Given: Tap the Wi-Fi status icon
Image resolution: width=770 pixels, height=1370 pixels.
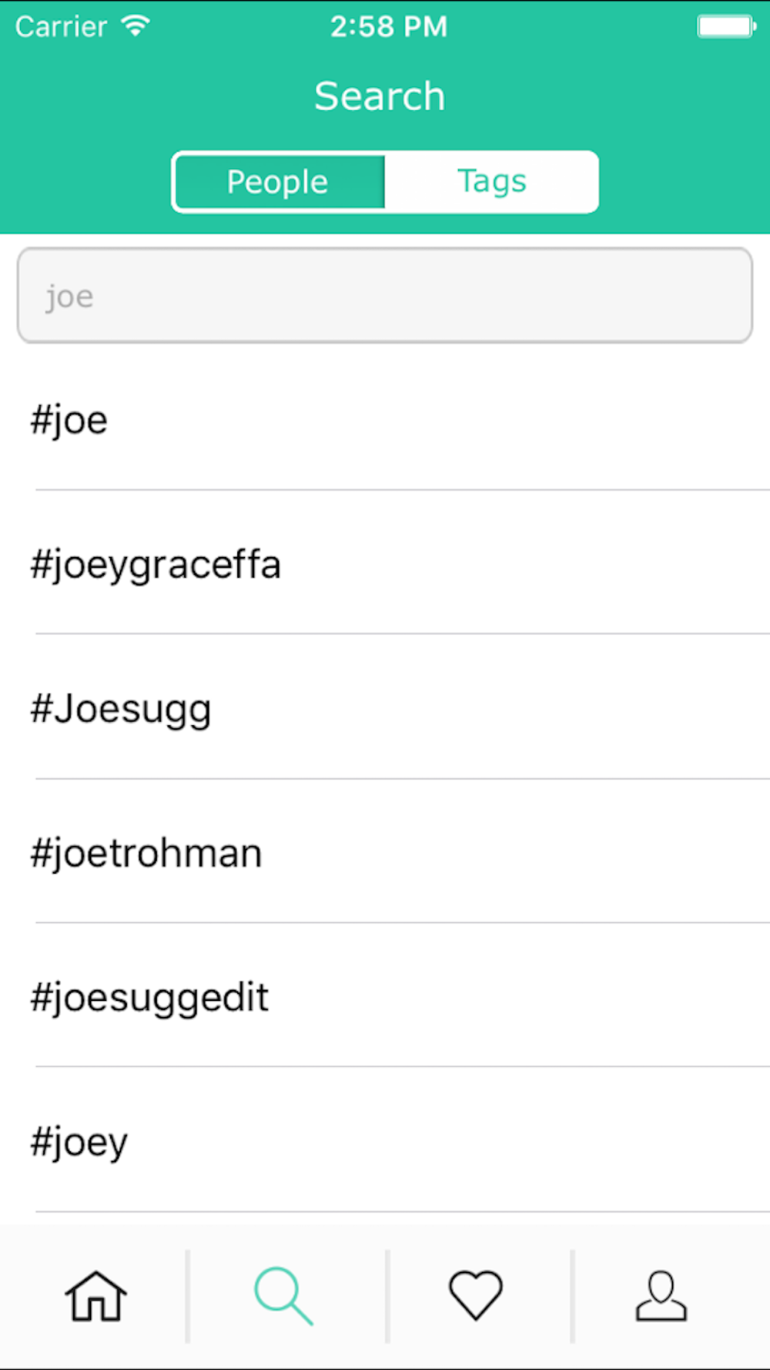Looking at the screenshot, I should 136,26.
